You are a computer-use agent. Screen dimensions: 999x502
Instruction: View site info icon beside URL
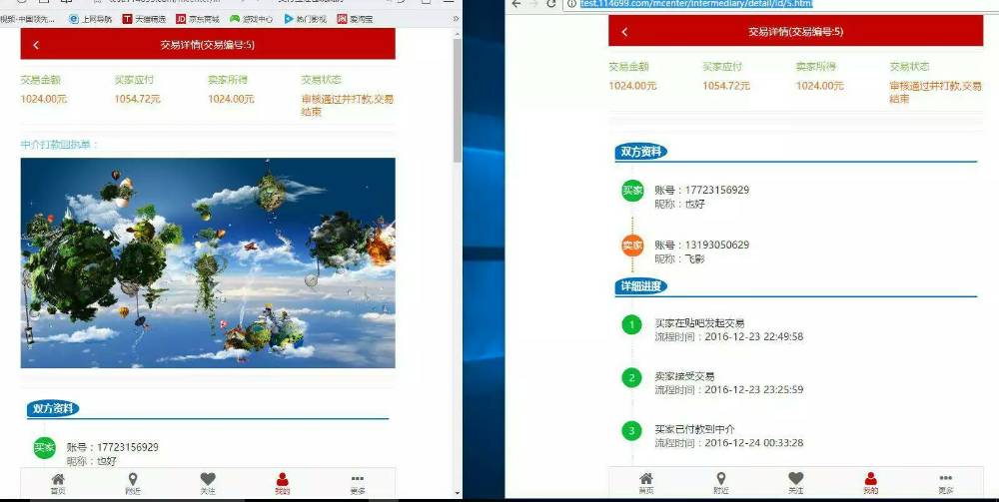572,3
